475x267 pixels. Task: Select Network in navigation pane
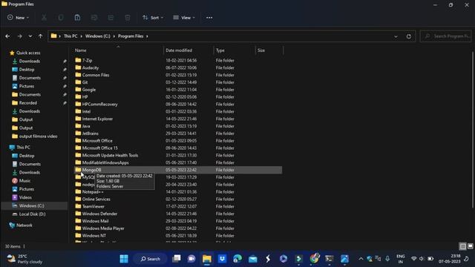click(24, 225)
